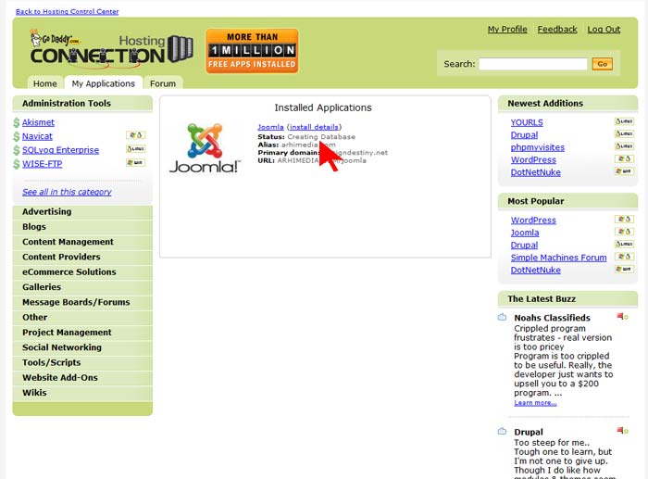Image resolution: width=648 pixels, height=479 pixels.
Task: Click the platform badge next to Navicat
Action: pyautogui.click(x=135, y=135)
